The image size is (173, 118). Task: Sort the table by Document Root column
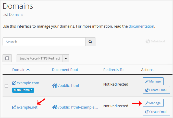click(x=65, y=70)
